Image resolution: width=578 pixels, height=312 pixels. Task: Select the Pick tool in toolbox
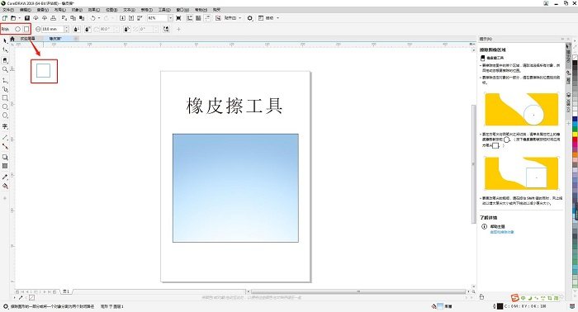pos(5,41)
